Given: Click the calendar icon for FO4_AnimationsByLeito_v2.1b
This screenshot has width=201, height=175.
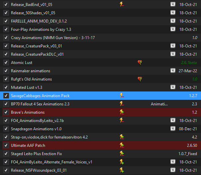Looking at the screenshot, I should coord(173,120).
